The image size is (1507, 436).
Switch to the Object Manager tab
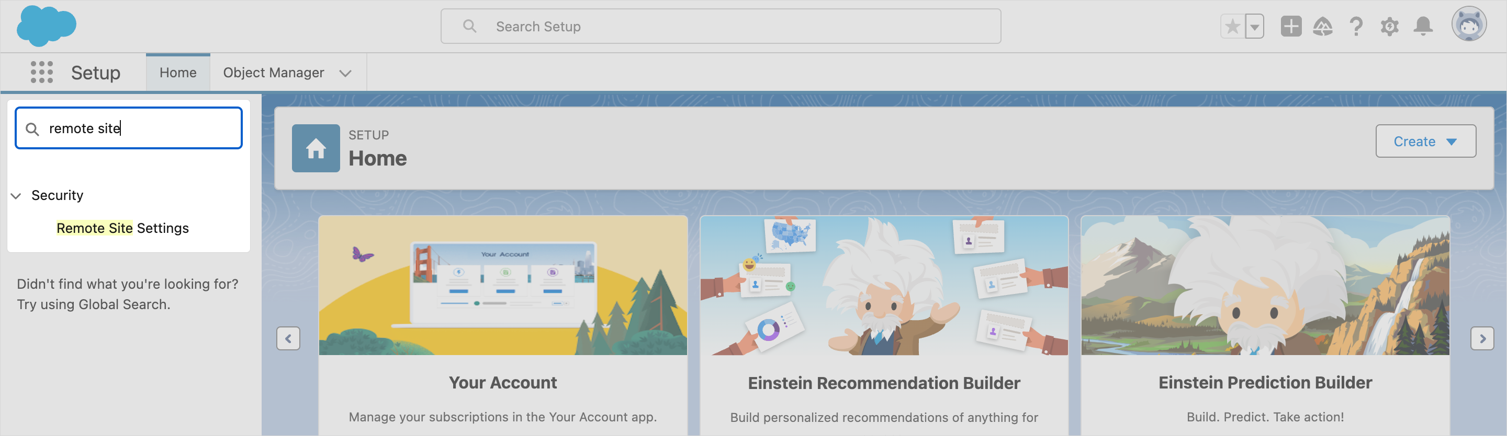click(273, 73)
